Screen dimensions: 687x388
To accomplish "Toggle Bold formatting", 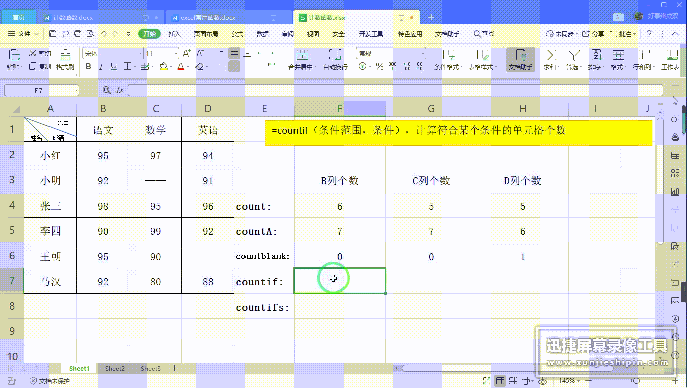I will click(x=89, y=66).
